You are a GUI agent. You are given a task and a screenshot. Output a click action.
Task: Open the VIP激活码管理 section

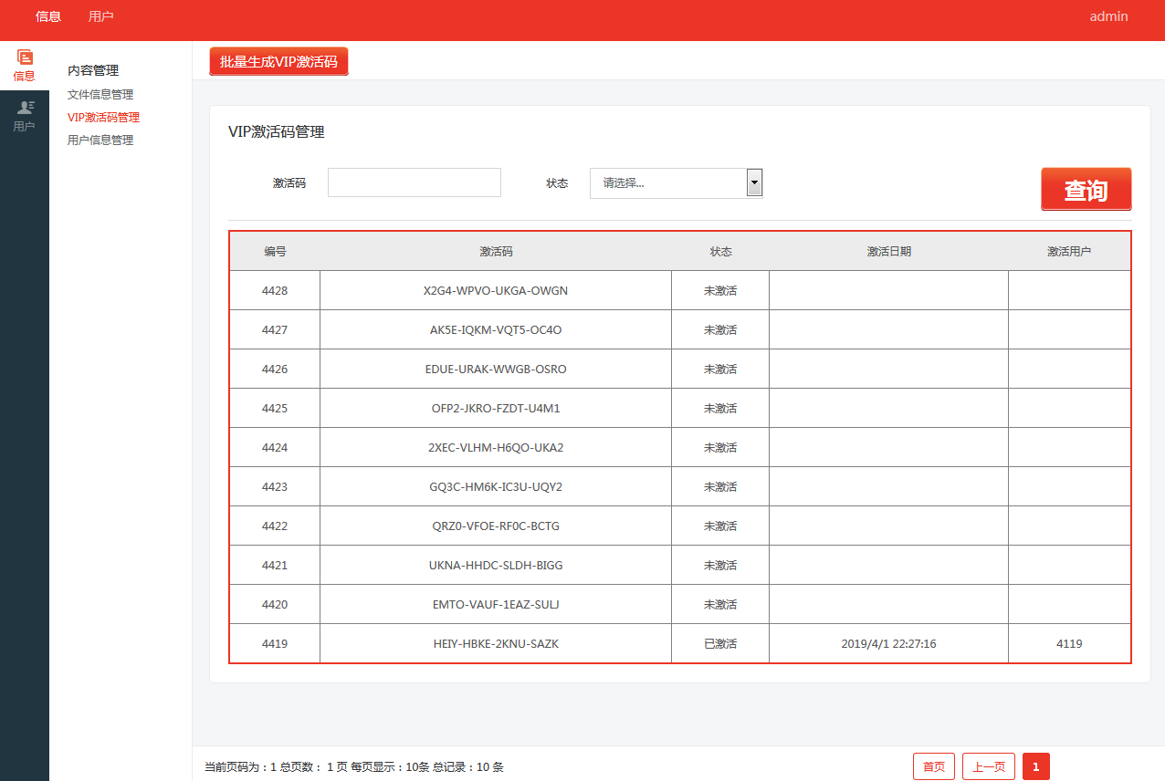coord(101,117)
